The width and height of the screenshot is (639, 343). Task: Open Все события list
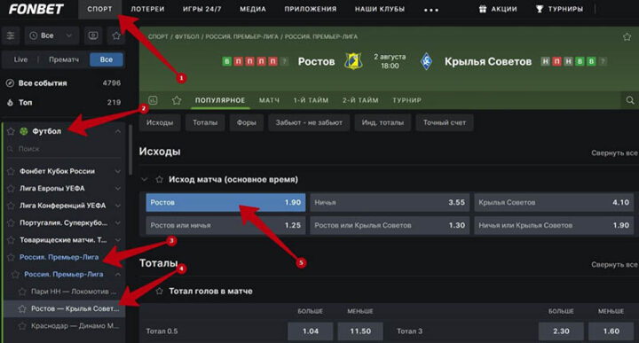coord(63,83)
